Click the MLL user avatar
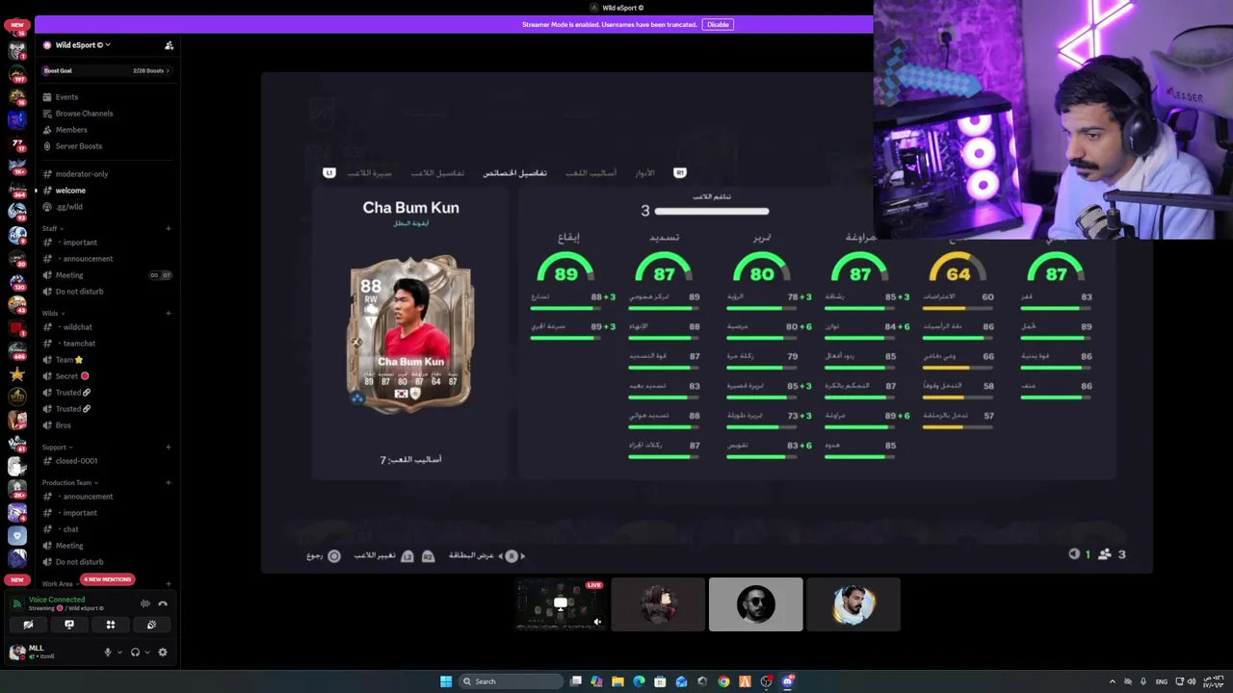Screen dimensions: 1233x693 coord(16,652)
